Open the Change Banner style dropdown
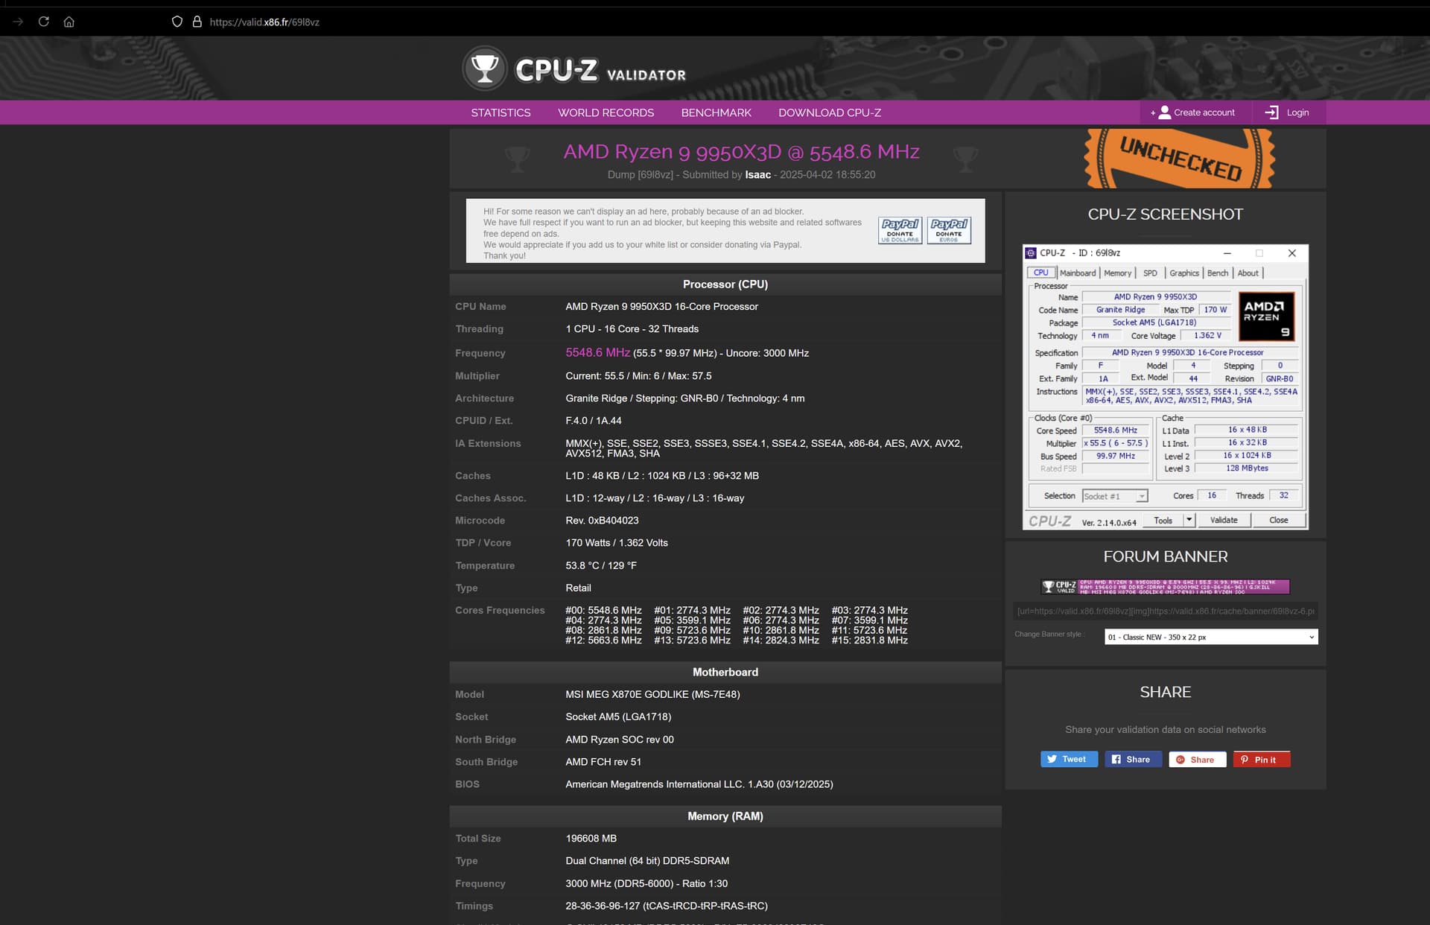 click(x=1210, y=637)
